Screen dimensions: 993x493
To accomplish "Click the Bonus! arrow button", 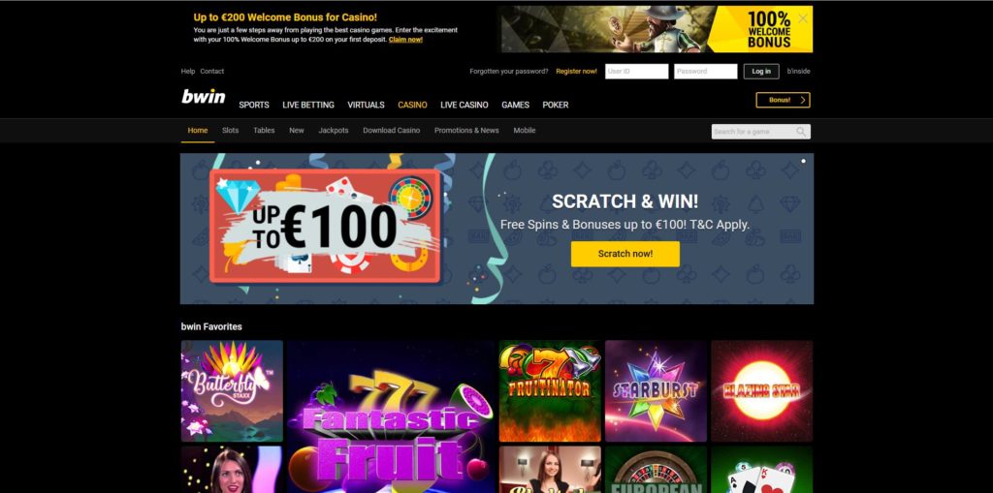I will pos(783,100).
